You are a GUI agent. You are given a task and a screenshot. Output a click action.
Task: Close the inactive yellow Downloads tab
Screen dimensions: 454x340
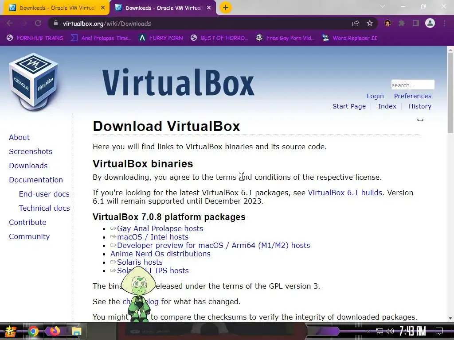(103, 8)
